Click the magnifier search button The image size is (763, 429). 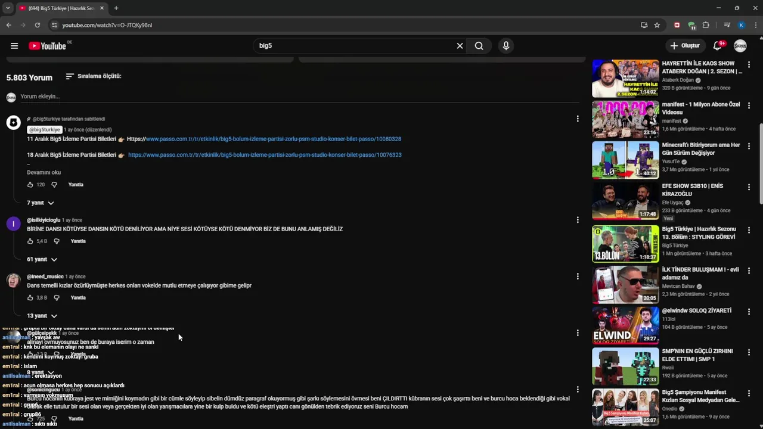click(479, 46)
